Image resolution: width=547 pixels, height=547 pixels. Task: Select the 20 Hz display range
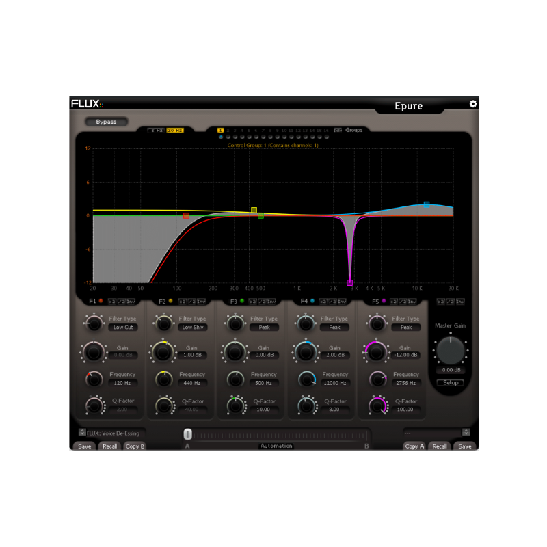(175, 130)
